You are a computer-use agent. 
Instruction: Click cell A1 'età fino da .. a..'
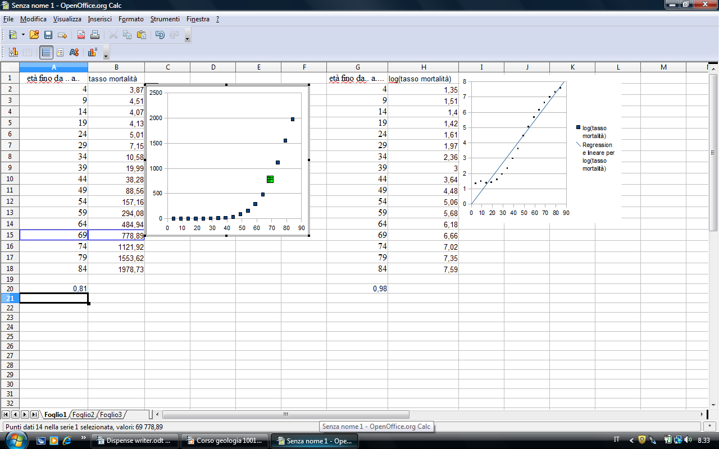53,79
